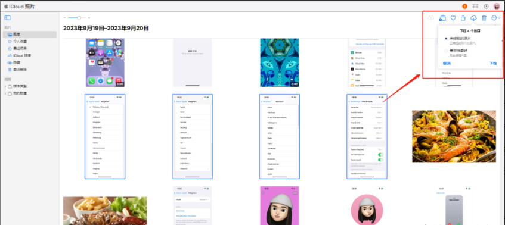The image size is (505, 225).
Task: Select the unmodified originals radio option
Action: coord(446,39)
